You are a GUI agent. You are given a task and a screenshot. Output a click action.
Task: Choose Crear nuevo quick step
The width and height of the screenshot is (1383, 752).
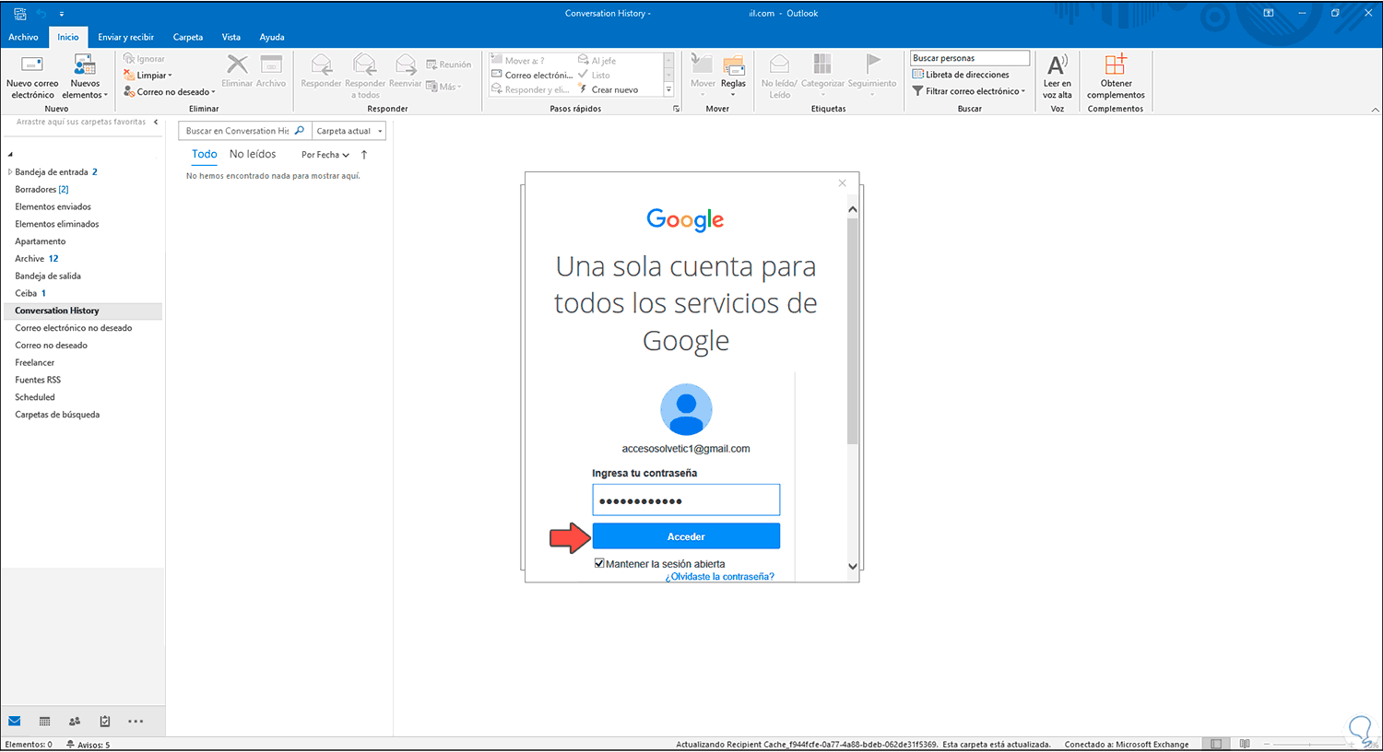[609, 90]
